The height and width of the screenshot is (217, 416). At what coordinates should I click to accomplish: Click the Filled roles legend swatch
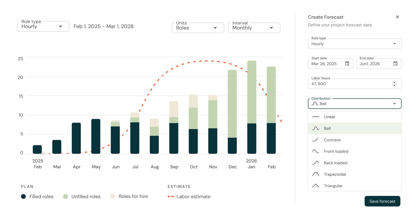pyautogui.click(x=24, y=197)
